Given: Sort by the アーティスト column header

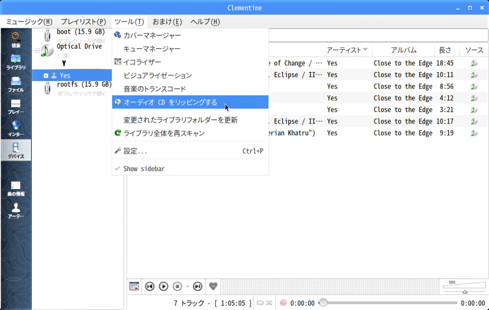Looking at the screenshot, I should point(348,50).
